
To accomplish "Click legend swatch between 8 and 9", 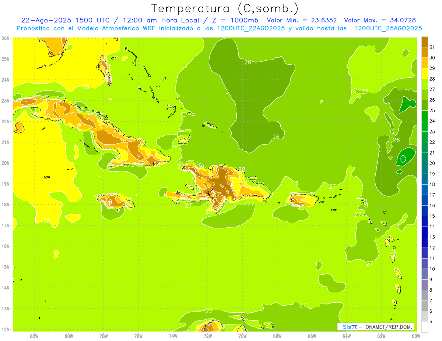I will tap(425, 284).
